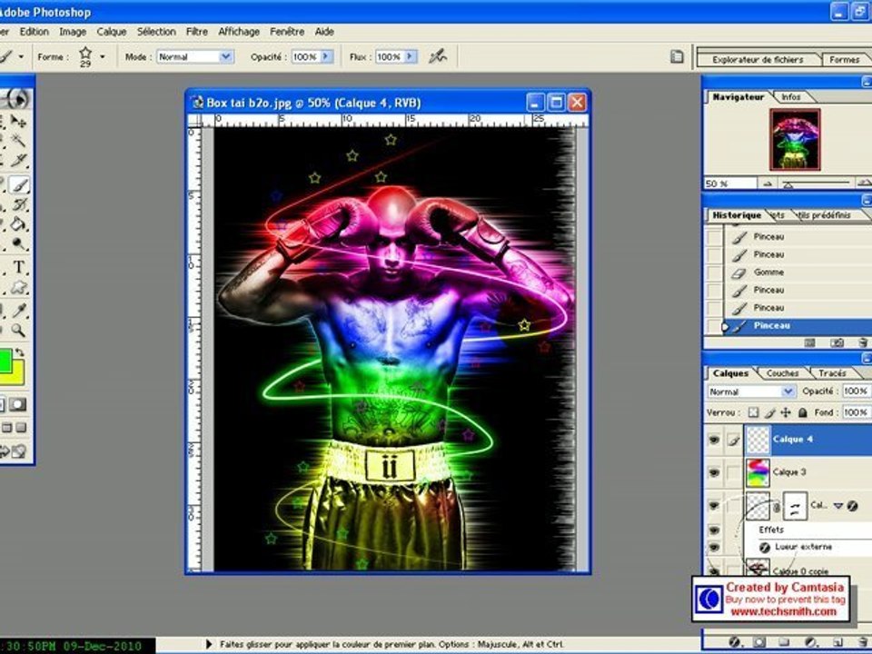
Task: Zoom in using Navigateur large mountains icon
Action: click(864, 183)
